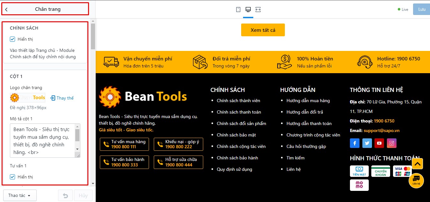This screenshot has height=202, width=430.
Task: Open Tìm kiếm footer link
Action: [x=295, y=158]
